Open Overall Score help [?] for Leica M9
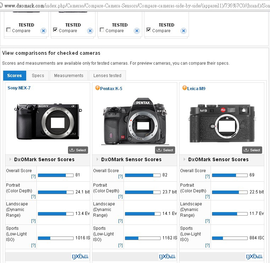This screenshot has height=263, width=270. coord(207,176)
